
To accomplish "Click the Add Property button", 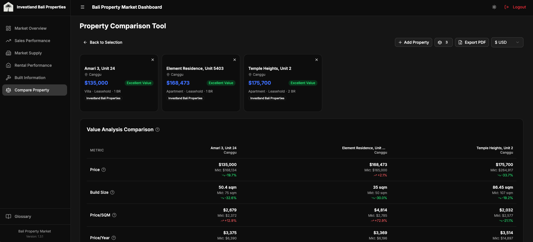I will (x=413, y=42).
